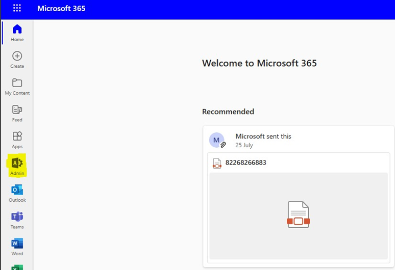The height and width of the screenshot is (270, 395).
Task: Show all Apps from sidebar
Action: [x=17, y=140]
